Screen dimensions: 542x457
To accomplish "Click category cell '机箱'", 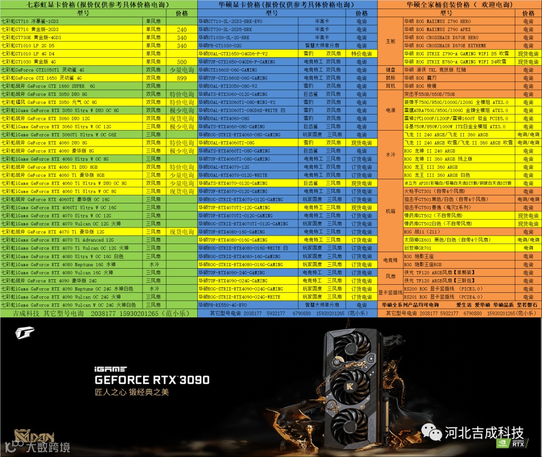I will tap(390, 211).
